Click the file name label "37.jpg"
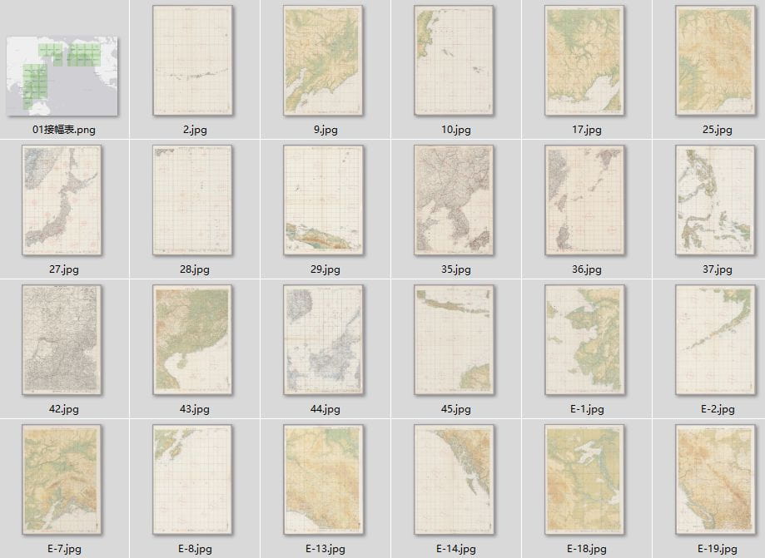 coord(718,269)
